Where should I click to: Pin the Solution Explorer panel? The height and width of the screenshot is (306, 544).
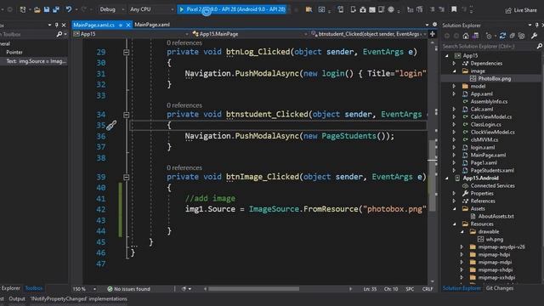[x=536, y=25]
